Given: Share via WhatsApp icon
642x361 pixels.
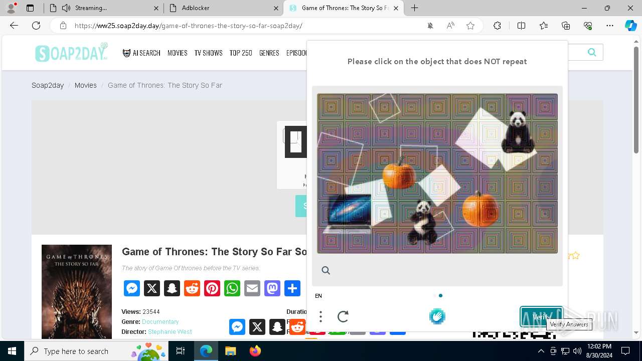Looking at the screenshot, I should pyautogui.click(x=232, y=288).
